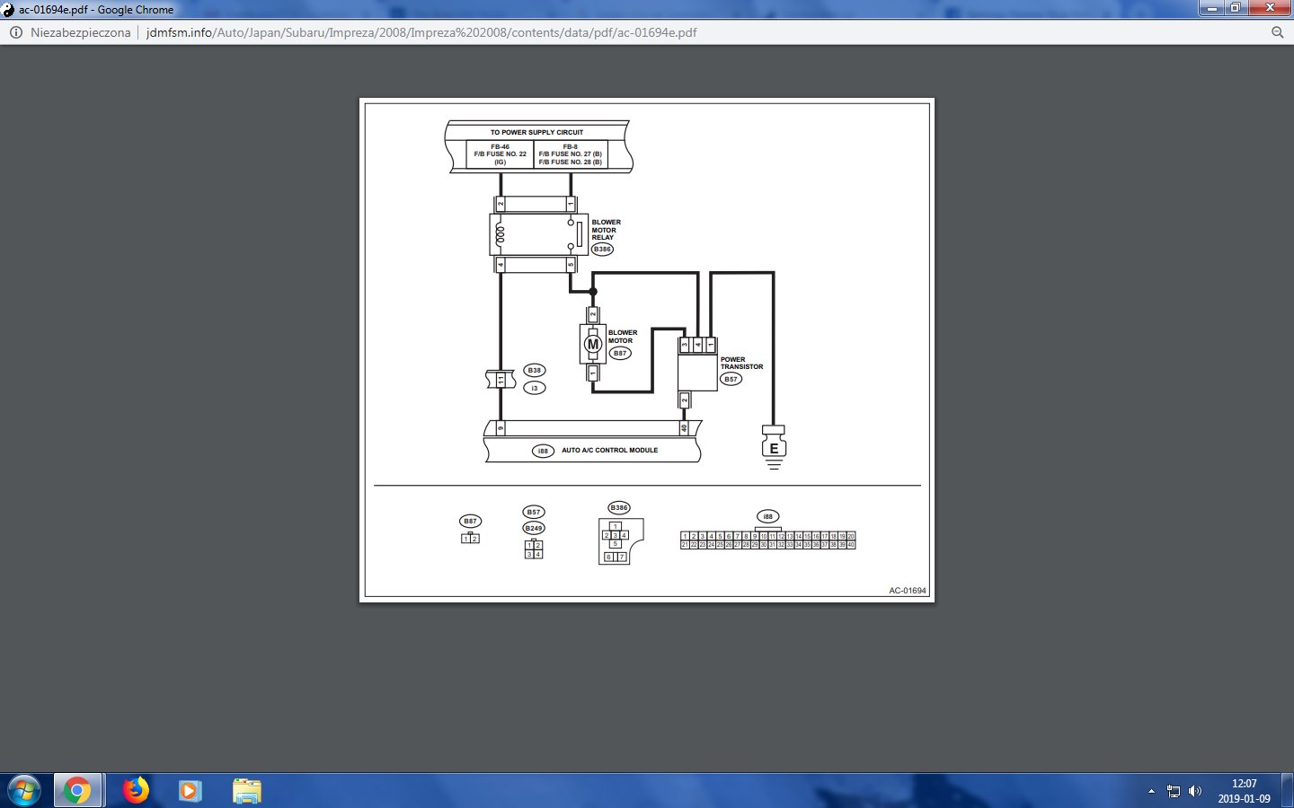Open Windows Explorer folder icon in taskbar

pos(246,791)
